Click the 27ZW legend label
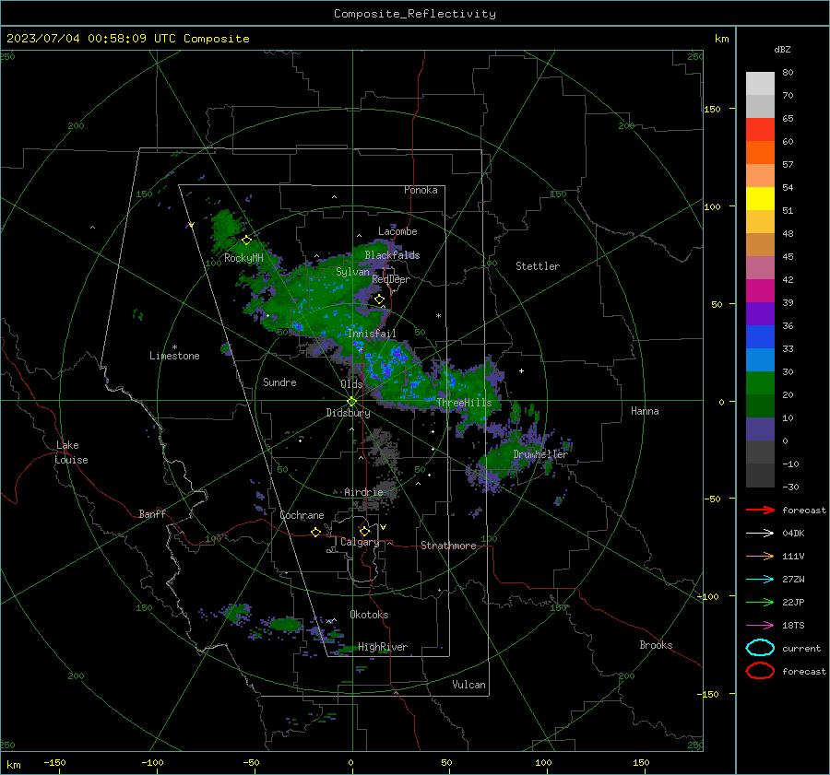 click(x=793, y=580)
